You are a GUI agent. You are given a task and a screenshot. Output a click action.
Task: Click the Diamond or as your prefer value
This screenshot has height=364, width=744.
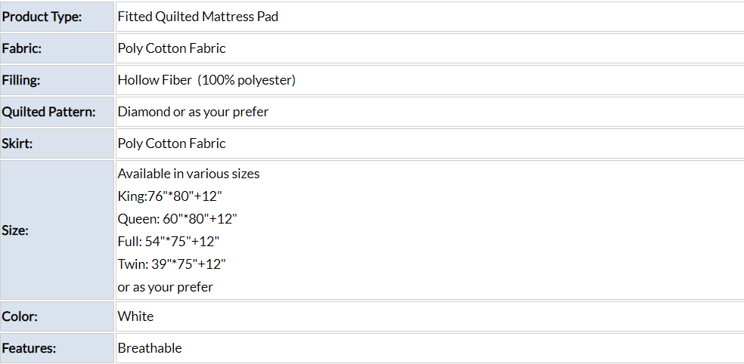[x=193, y=112]
